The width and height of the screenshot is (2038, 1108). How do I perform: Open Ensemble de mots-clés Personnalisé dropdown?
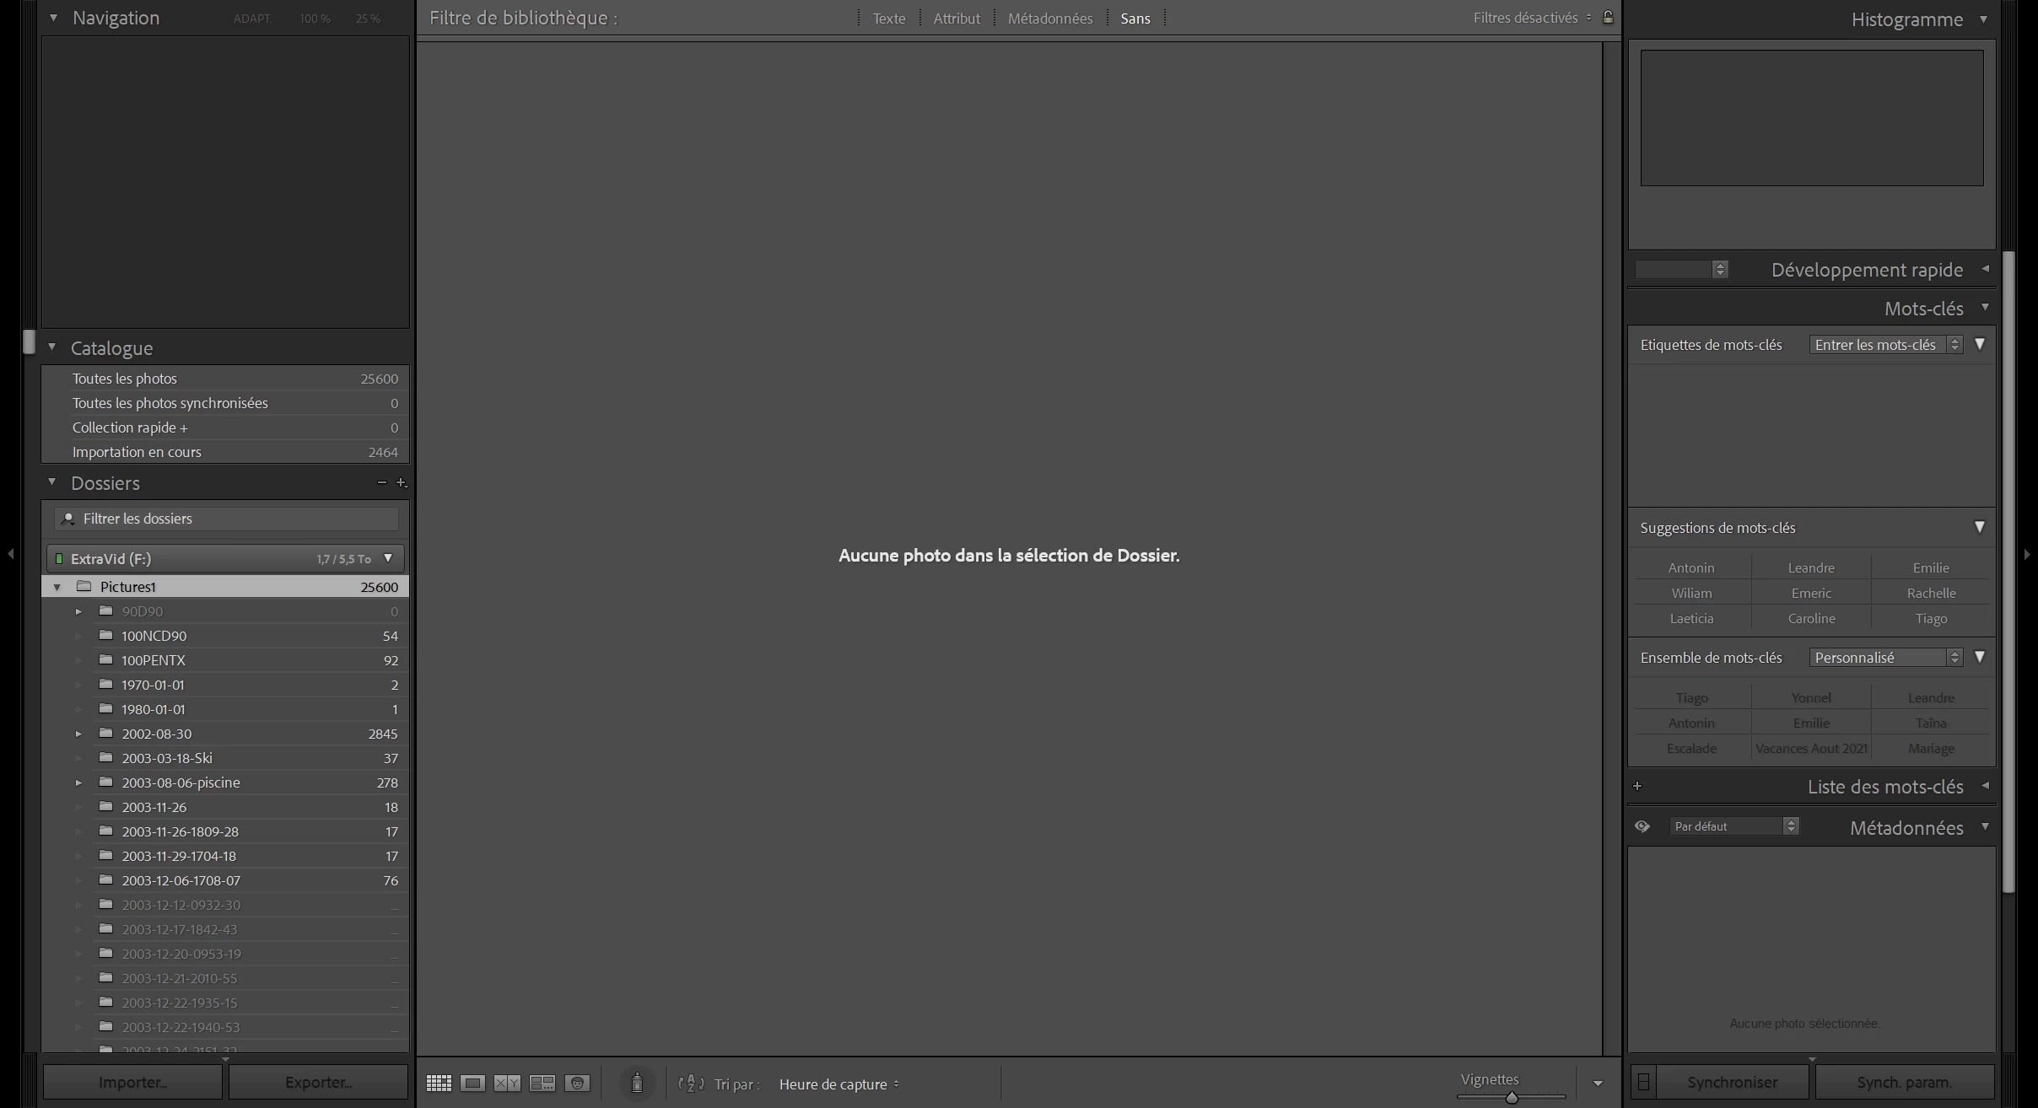tap(1885, 658)
